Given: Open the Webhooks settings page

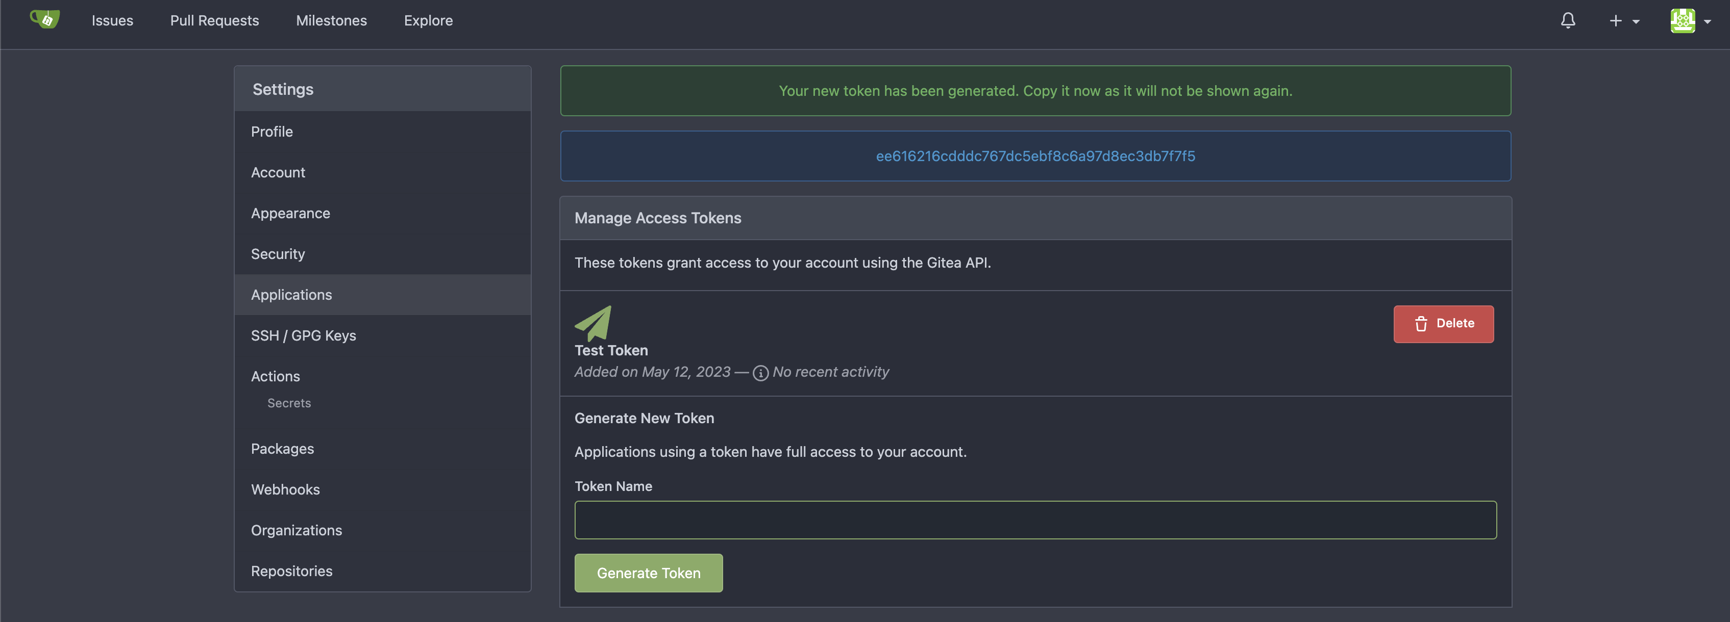Looking at the screenshot, I should (x=285, y=489).
